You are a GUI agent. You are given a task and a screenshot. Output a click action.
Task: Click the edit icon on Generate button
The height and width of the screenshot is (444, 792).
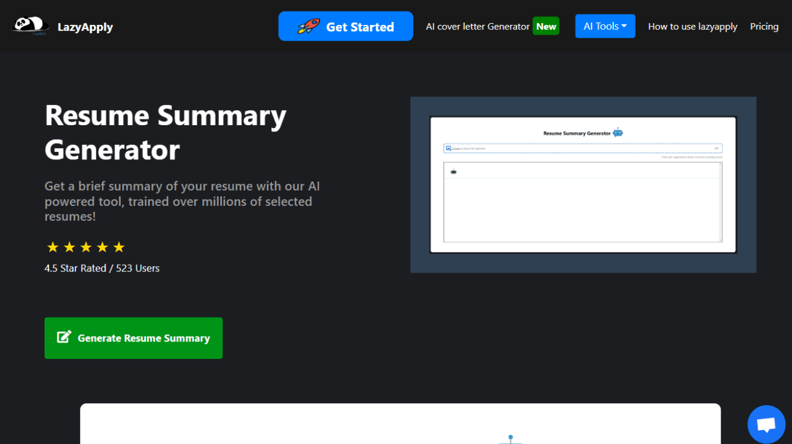click(64, 337)
